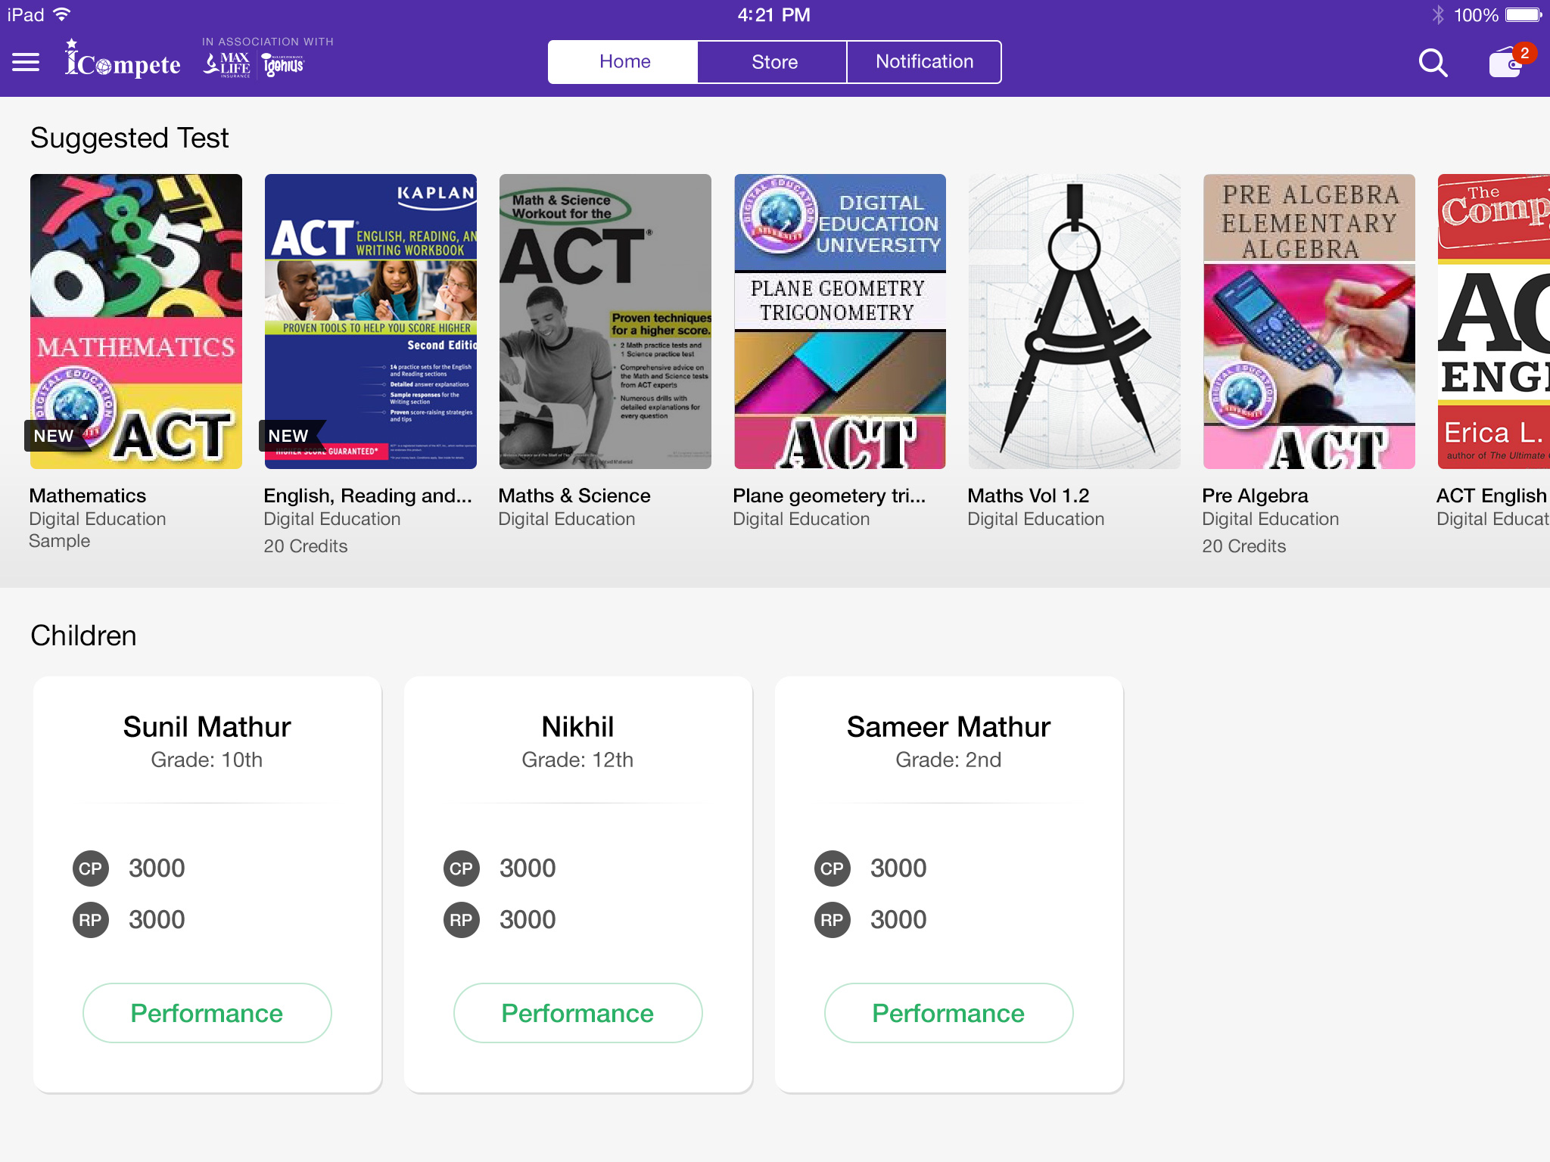View Sunil Mathur's Performance
1550x1162 pixels.
(207, 1013)
